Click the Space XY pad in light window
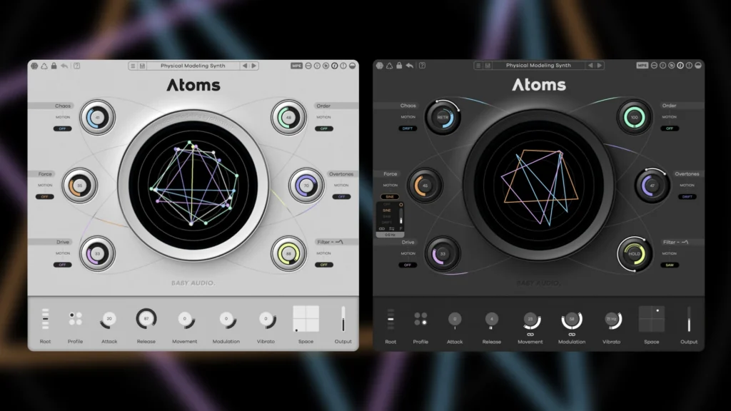731x411 pixels. tap(306, 319)
